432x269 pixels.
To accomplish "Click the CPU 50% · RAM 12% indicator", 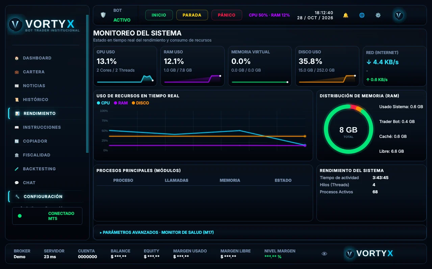I will click(269, 15).
